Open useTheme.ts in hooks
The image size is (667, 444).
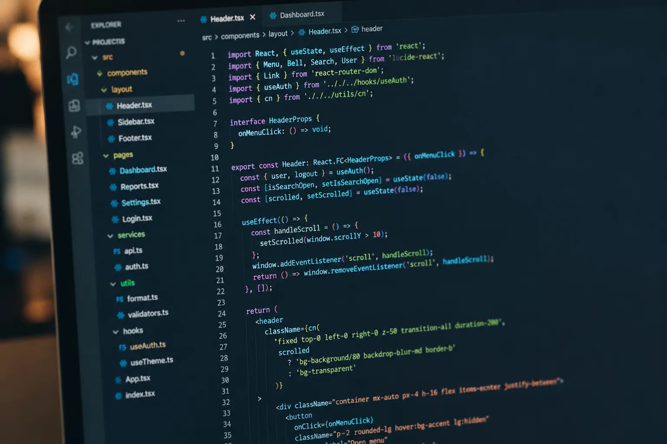click(x=152, y=361)
